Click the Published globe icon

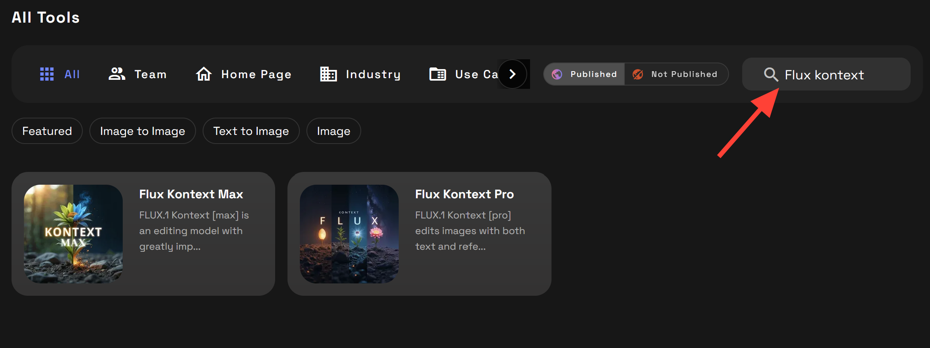pyautogui.click(x=557, y=74)
